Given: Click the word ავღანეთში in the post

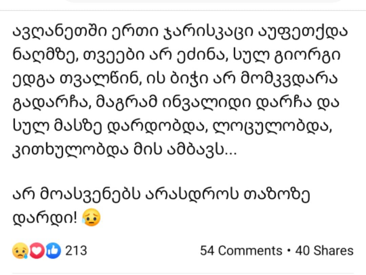Looking at the screenshot, I should (x=60, y=31).
